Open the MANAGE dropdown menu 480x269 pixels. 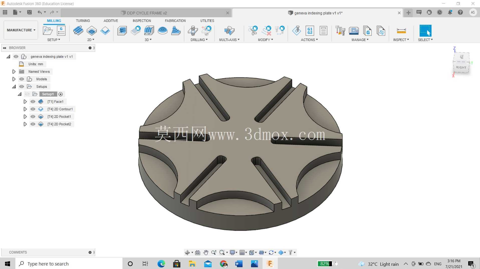click(360, 40)
